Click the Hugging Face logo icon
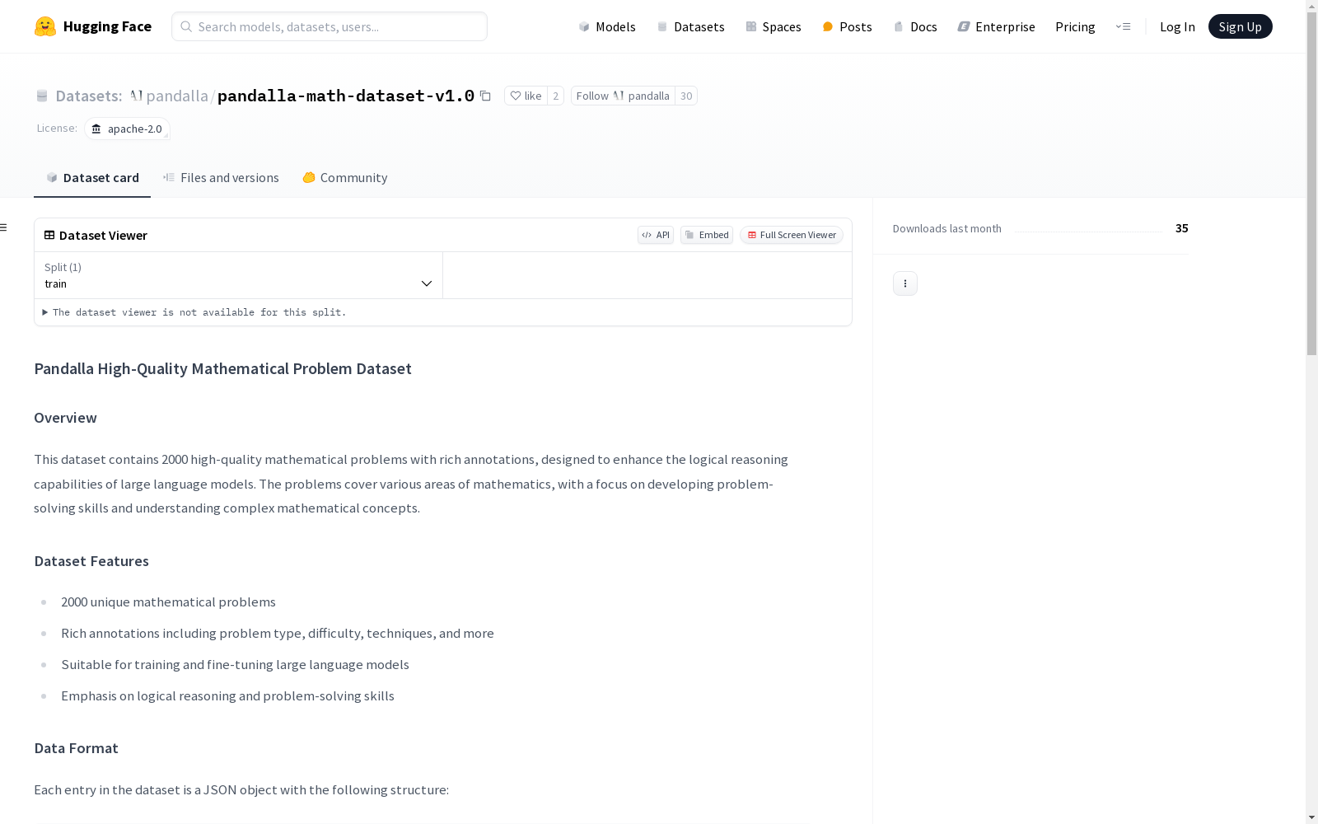The image size is (1318, 824). 45,26
